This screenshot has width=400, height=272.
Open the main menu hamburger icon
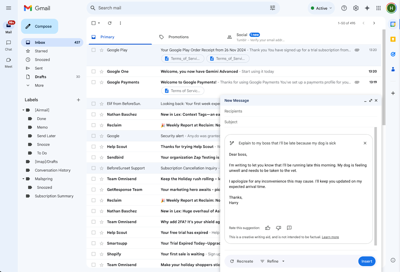(x=9, y=8)
